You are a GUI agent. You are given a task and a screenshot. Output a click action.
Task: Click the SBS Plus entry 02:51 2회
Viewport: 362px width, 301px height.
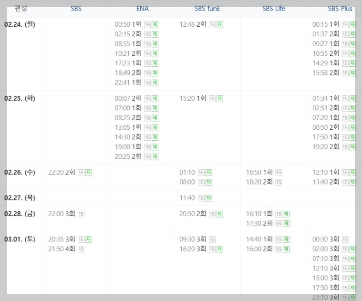326,108
